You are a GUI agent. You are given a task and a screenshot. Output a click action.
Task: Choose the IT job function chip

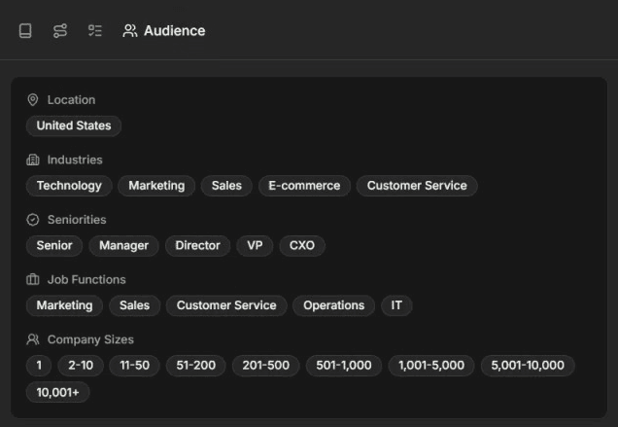396,305
